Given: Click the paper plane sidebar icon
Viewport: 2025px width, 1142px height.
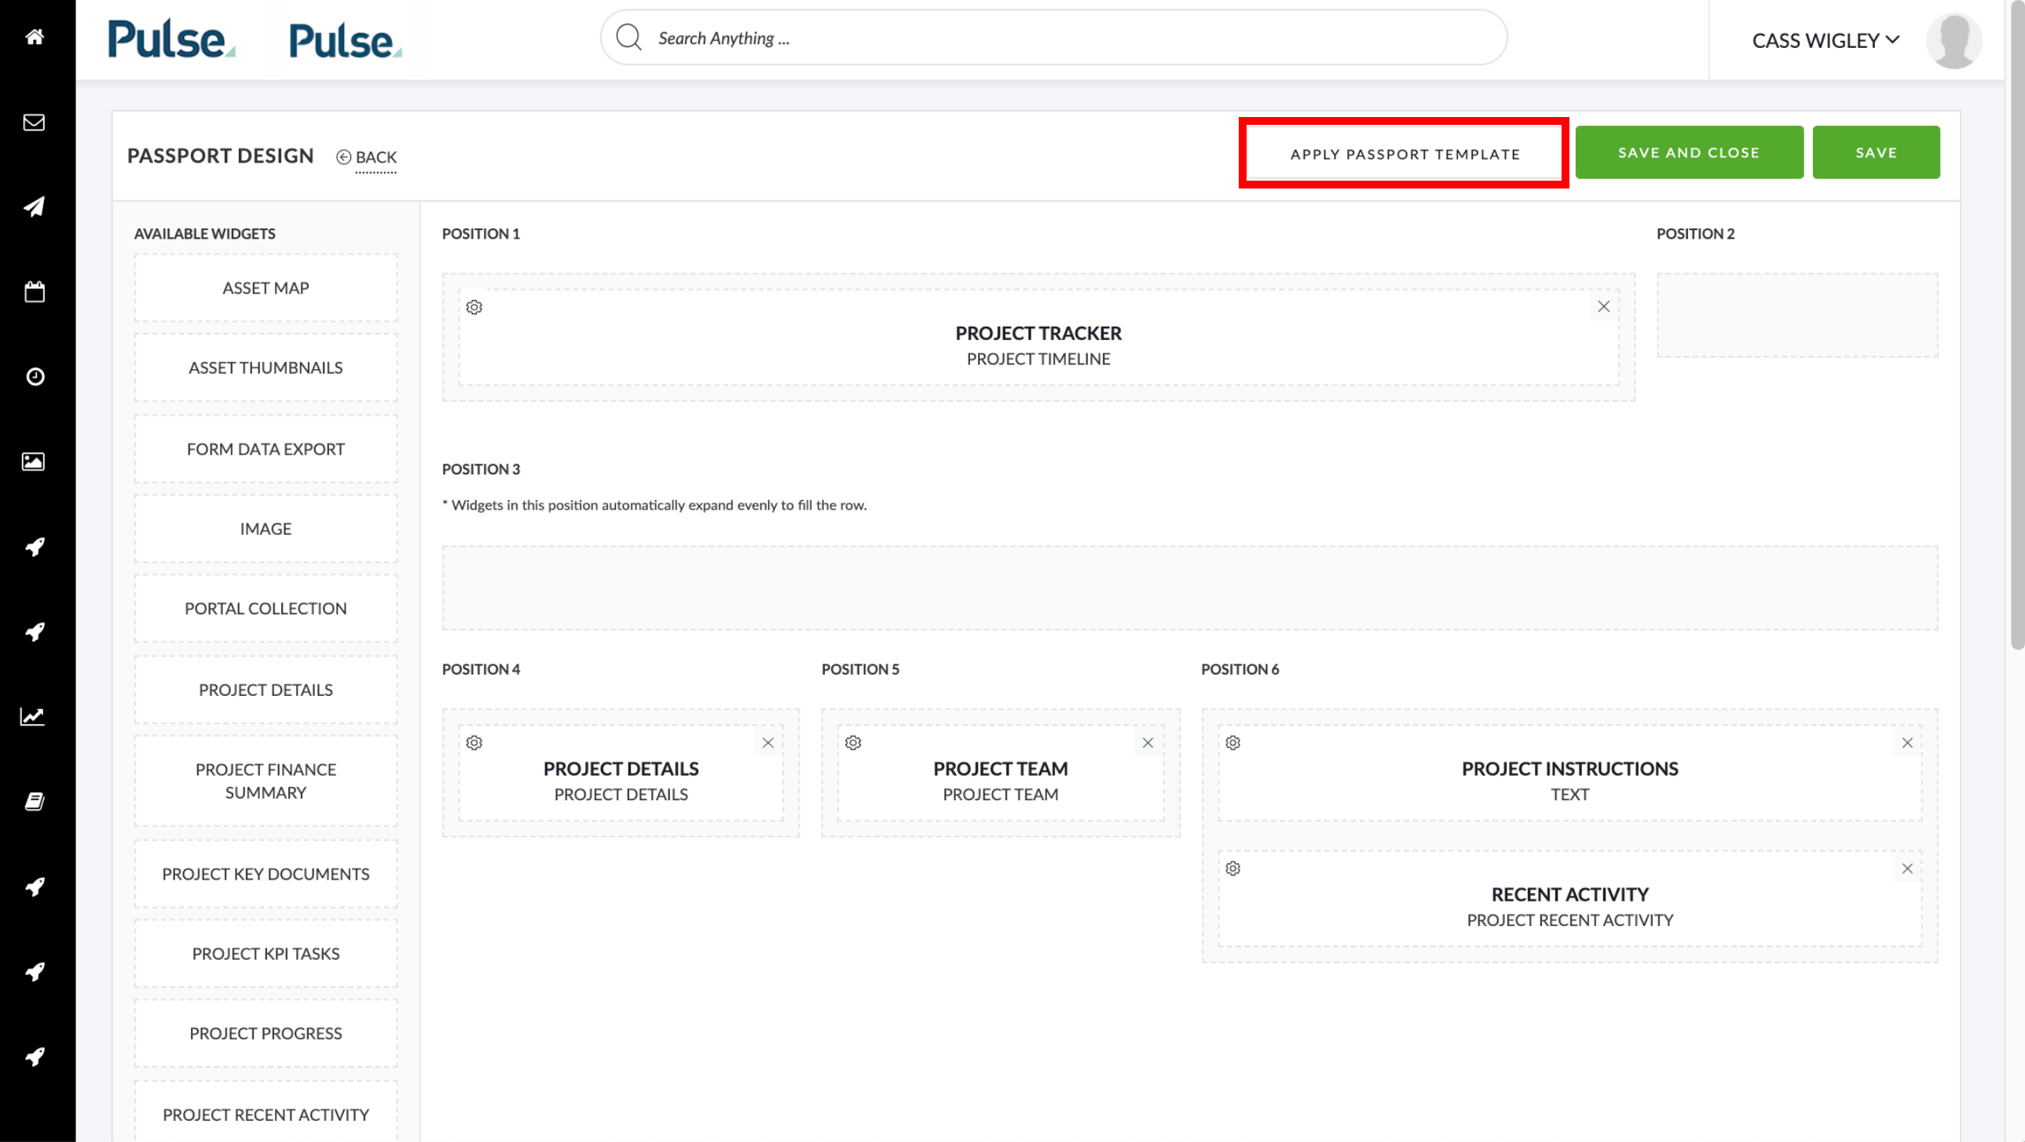Looking at the screenshot, I should [34, 207].
